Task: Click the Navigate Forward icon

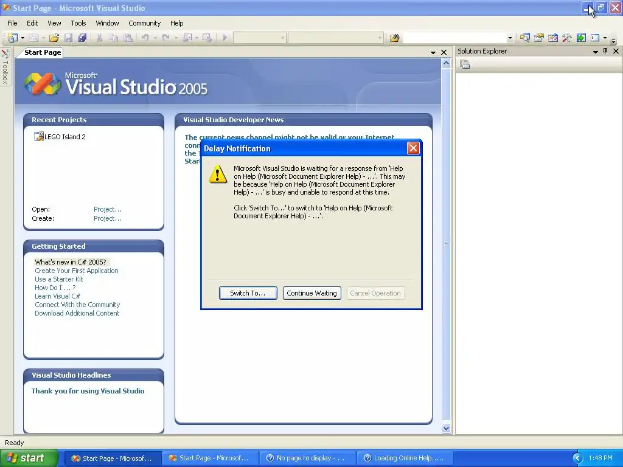Action: click(207, 38)
